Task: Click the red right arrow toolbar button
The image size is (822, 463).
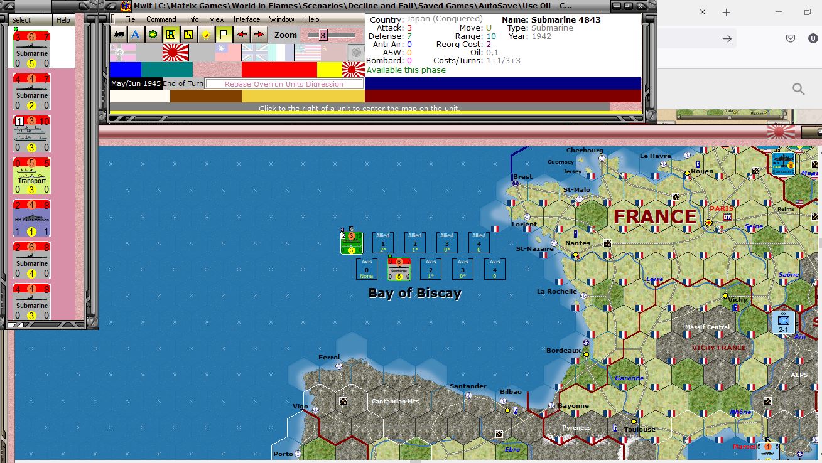Action: pos(259,35)
